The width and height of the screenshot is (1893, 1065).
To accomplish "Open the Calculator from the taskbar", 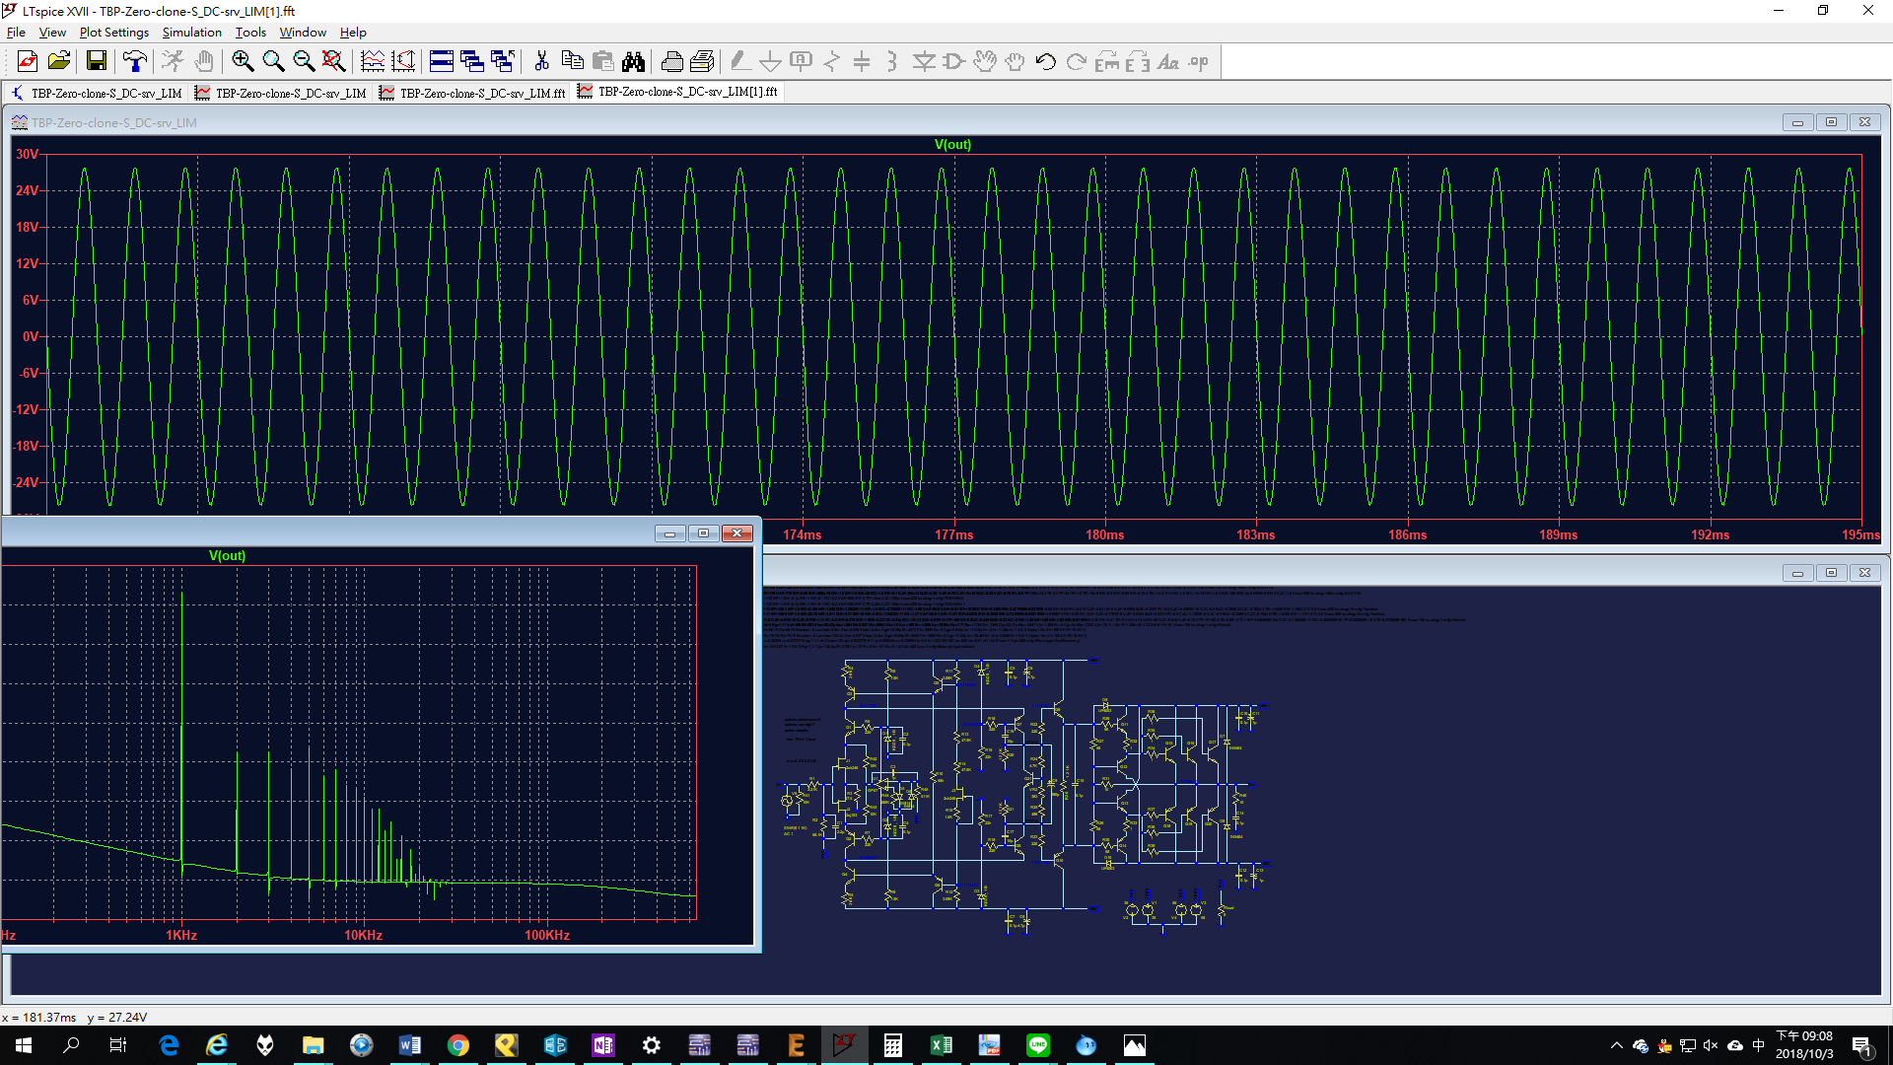I will click(x=892, y=1045).
